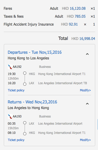Click the HKG departure stop circle at 19:30
This screenshot has width=98, height=150.
(25, 73)
